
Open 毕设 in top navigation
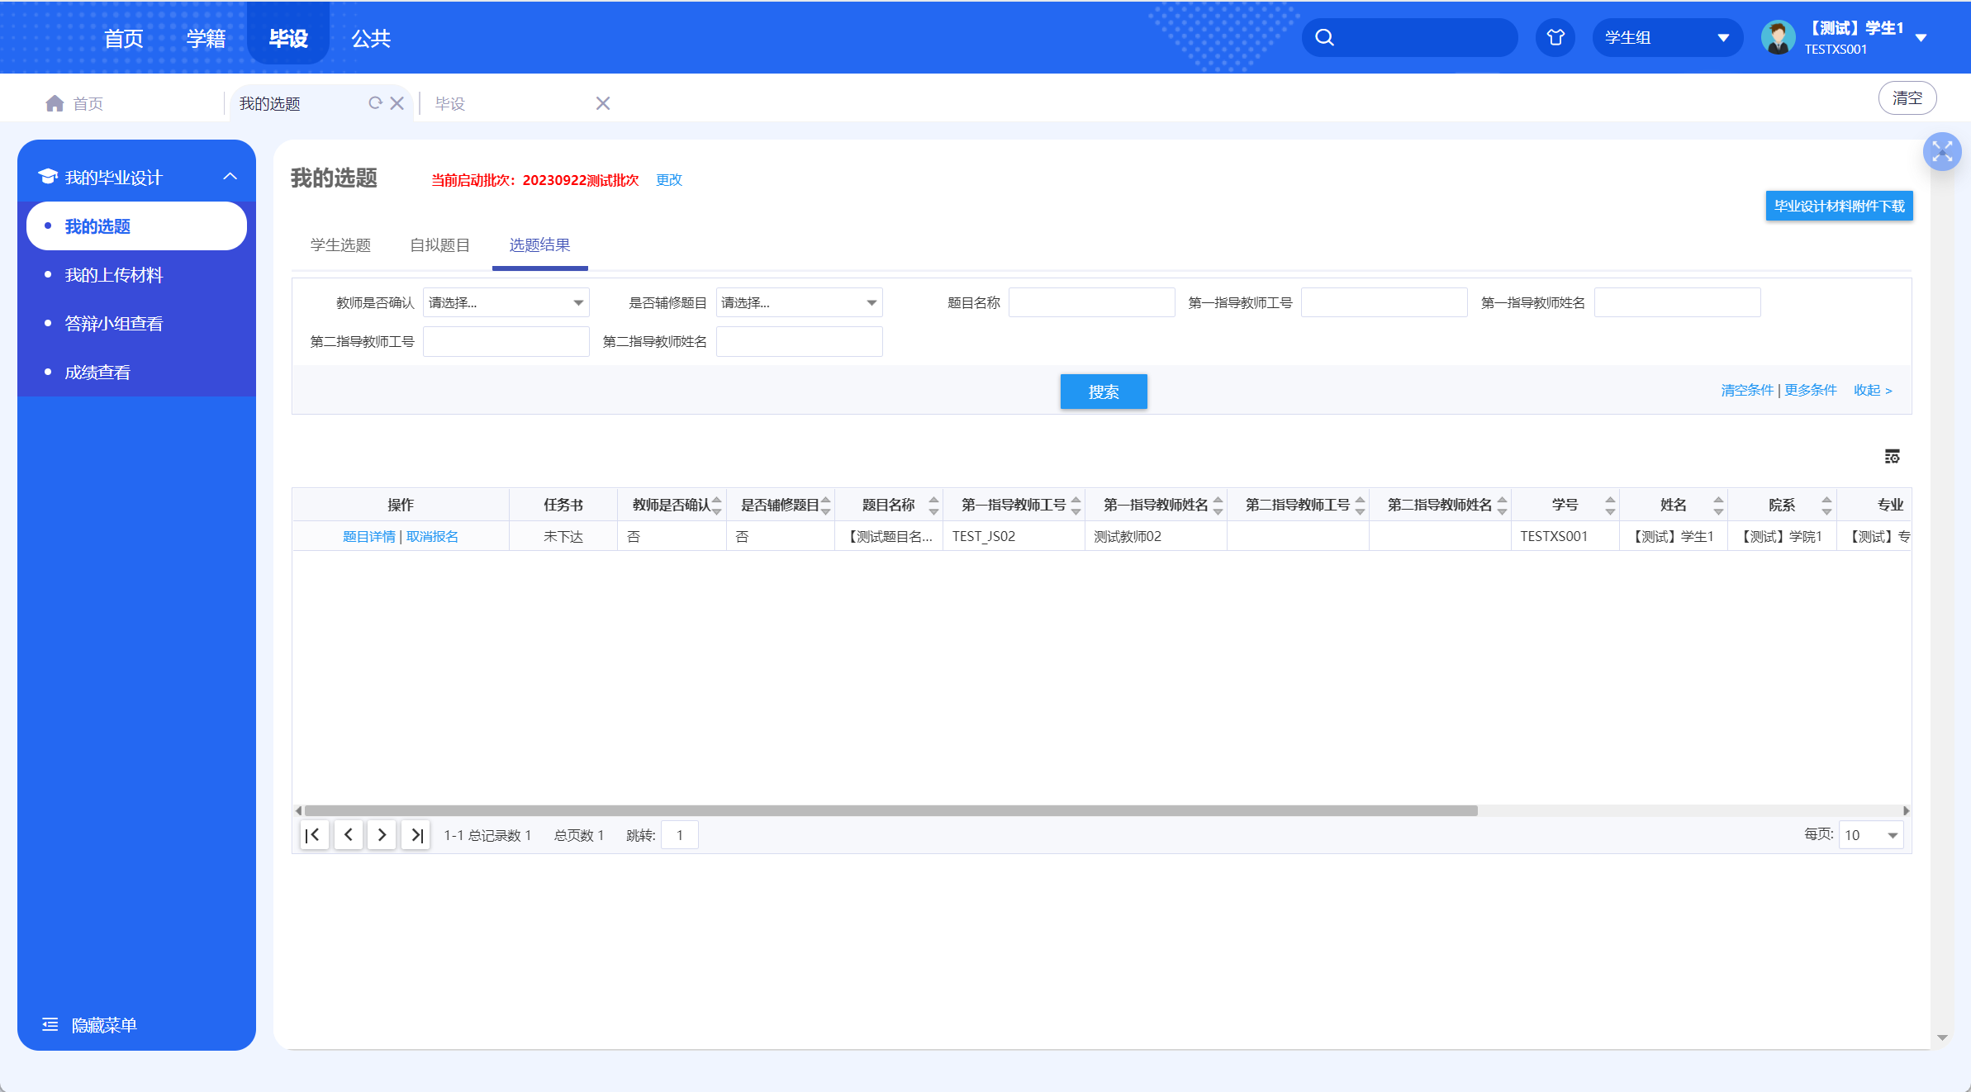coord(288,38)
